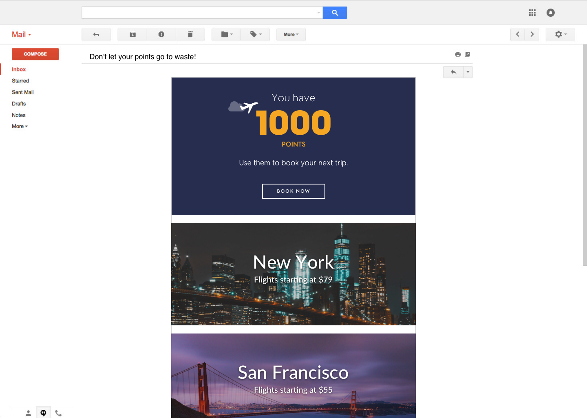587x418 pixels.
Task: Open the San Francisco flights banner
Action: click(293, 376)
